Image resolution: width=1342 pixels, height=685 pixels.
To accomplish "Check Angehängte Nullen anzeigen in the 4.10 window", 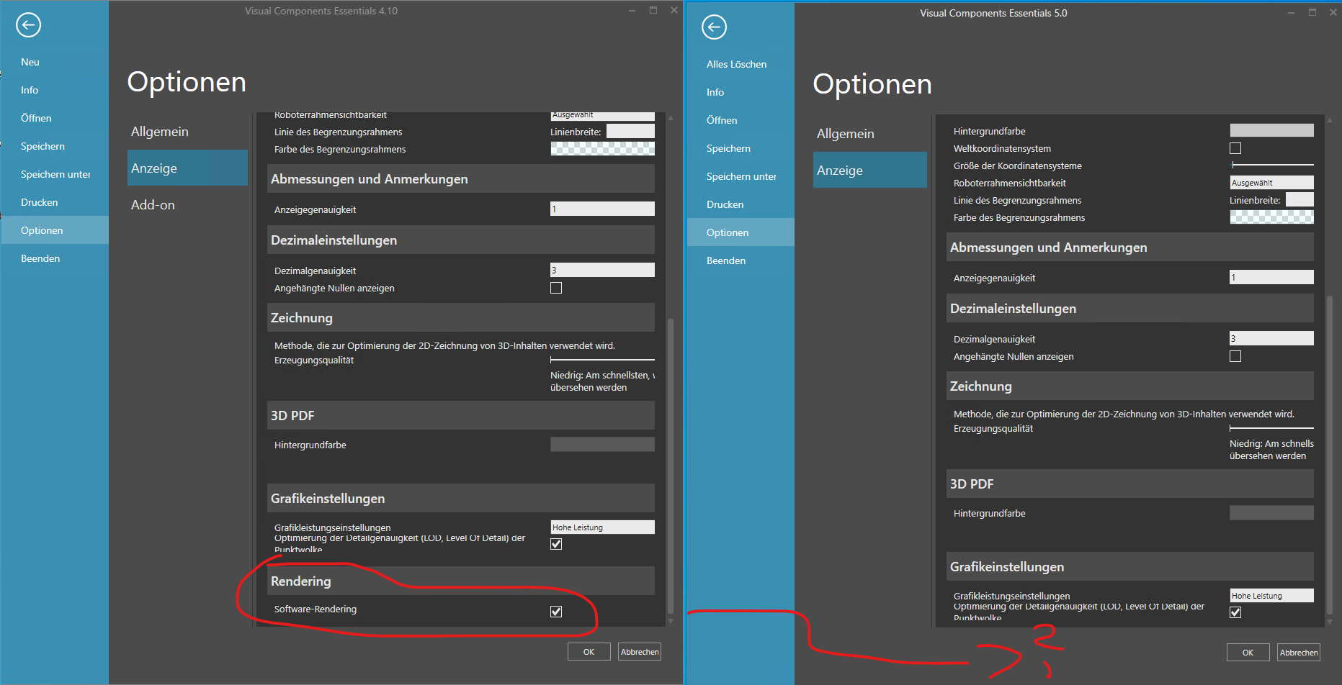I will [x=556, y=288].
